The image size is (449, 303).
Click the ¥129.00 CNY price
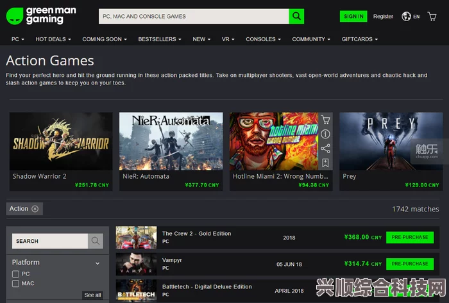(422, 185)
